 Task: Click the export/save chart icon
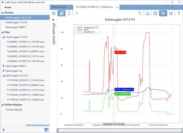coord(155,13)
